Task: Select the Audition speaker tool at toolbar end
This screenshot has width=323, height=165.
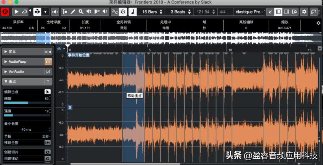Action: point(105,12)
